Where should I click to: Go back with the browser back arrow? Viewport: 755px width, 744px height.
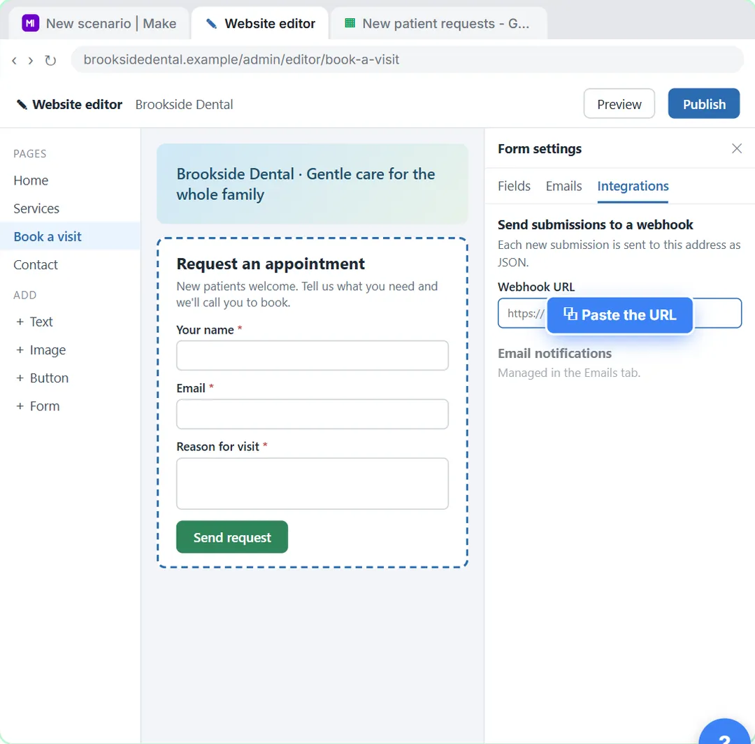point(15,60)
